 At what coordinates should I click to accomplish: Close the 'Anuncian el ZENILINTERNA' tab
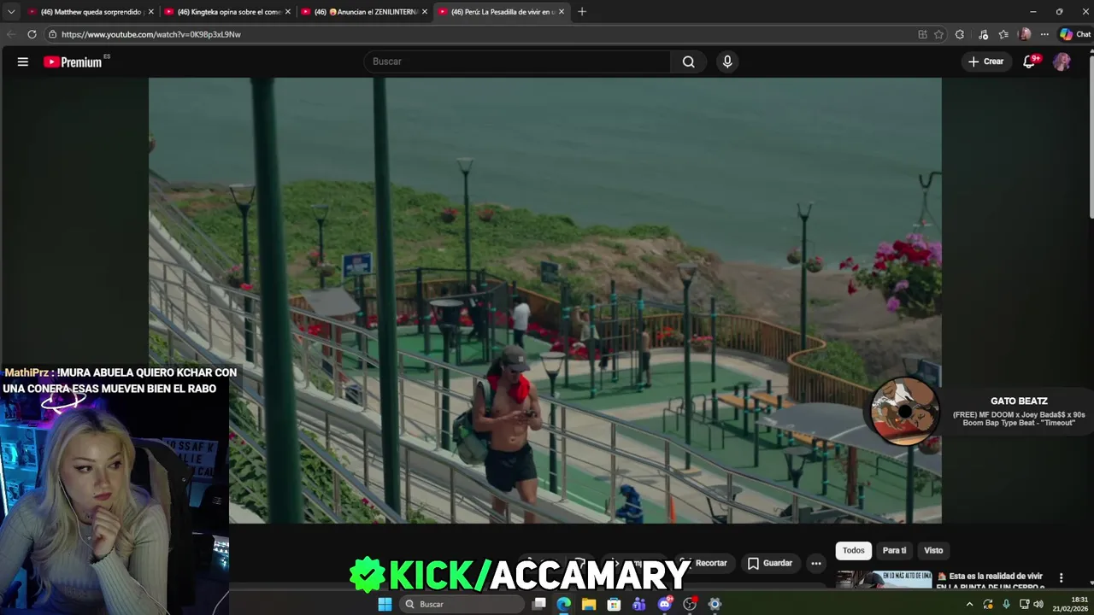tap(425, 12)
